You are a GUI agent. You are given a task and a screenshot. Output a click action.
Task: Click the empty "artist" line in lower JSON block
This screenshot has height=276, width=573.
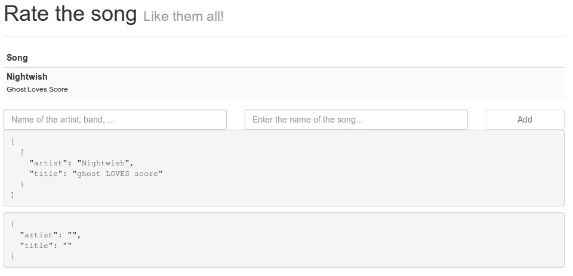tap(50, 235)
